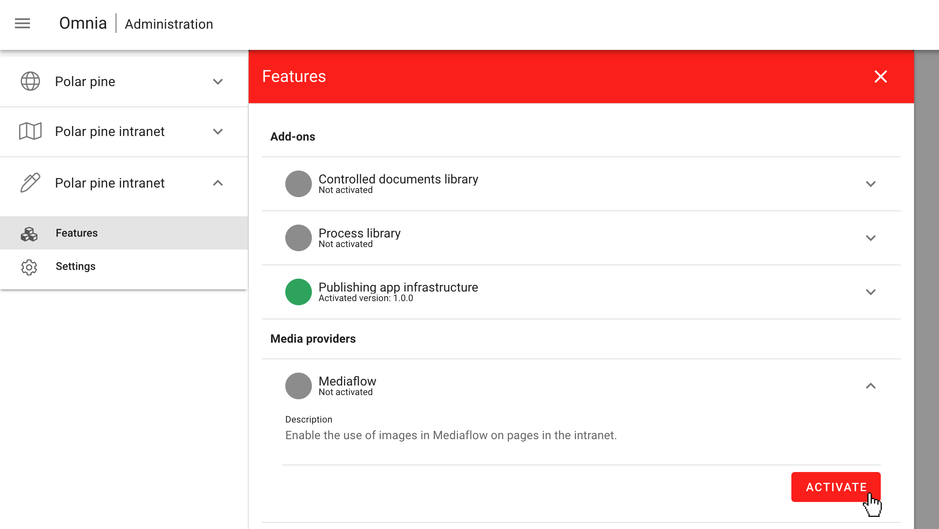Expand the Polar pine tenant section

pos(218,82)
